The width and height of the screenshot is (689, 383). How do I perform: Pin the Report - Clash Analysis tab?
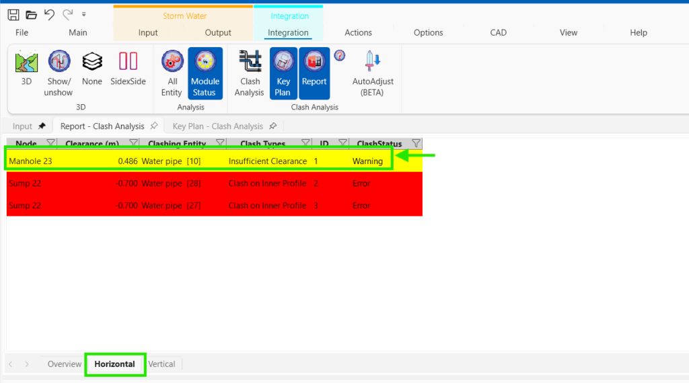point(154,126)
